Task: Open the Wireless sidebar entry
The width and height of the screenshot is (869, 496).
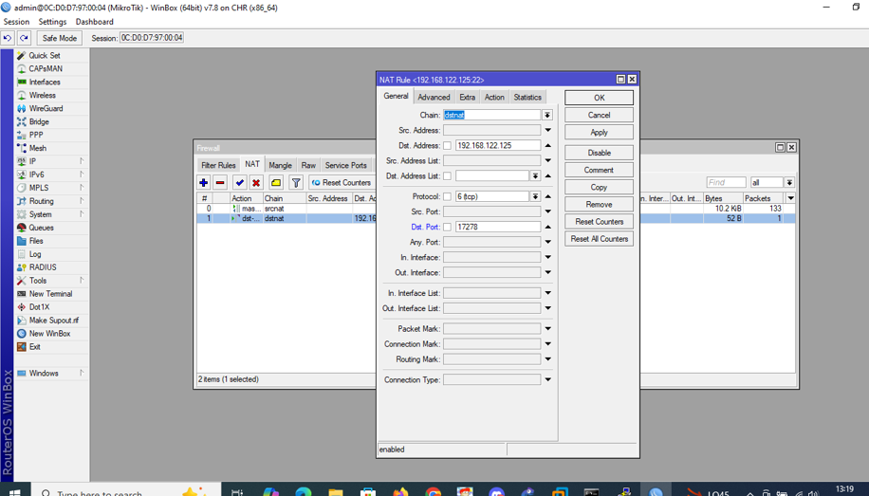Action: [x=42, y=96]
